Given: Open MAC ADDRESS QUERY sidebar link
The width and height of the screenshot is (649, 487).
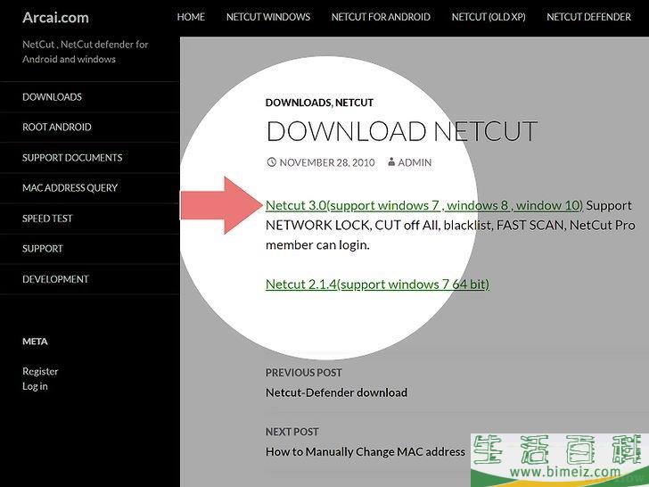Looking at the screenshot, I should coord(70,188).
